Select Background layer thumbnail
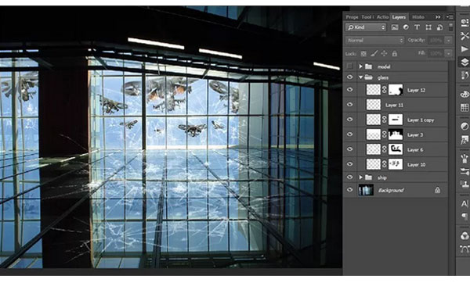 [366, 190]
